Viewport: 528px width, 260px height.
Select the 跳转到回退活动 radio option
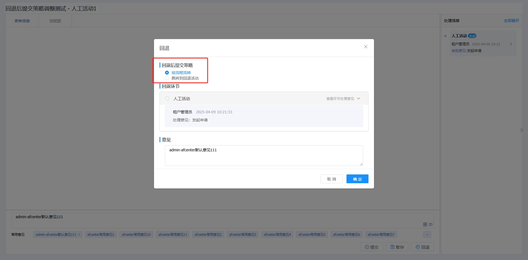167,78
